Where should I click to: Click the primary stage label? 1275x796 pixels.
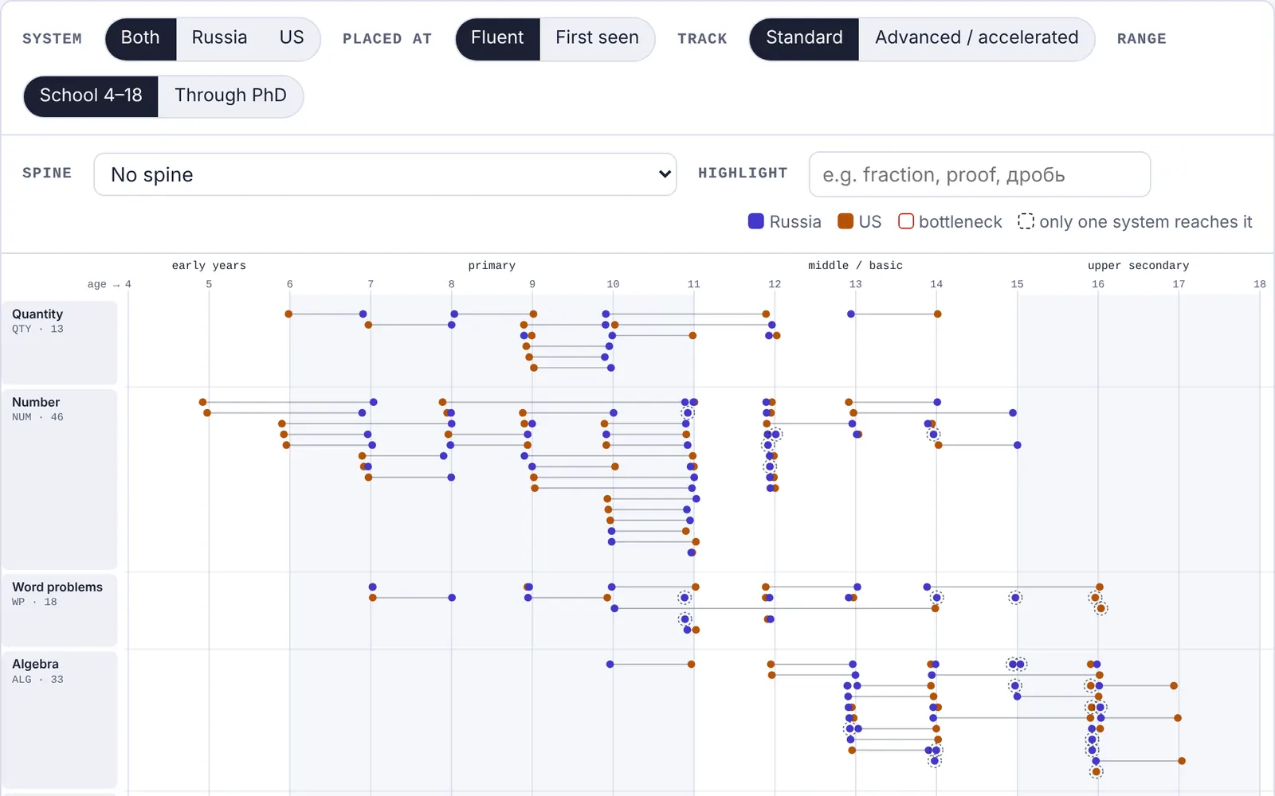click(492, 266)
